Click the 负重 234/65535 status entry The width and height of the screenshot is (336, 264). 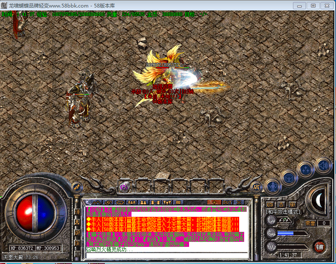[x=126, y=14]
